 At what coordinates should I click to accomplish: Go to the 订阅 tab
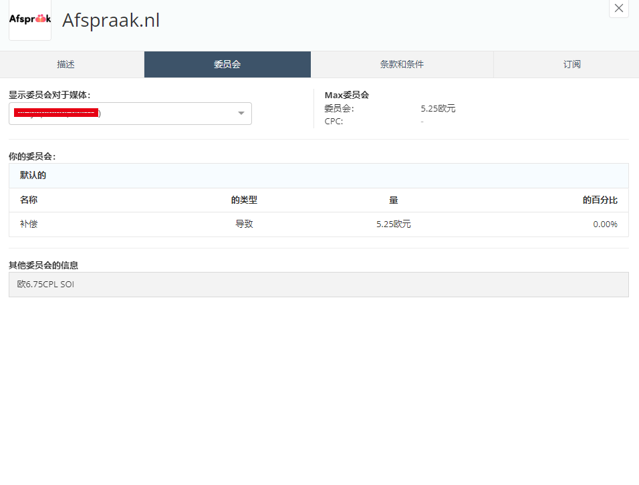point(571,64)
